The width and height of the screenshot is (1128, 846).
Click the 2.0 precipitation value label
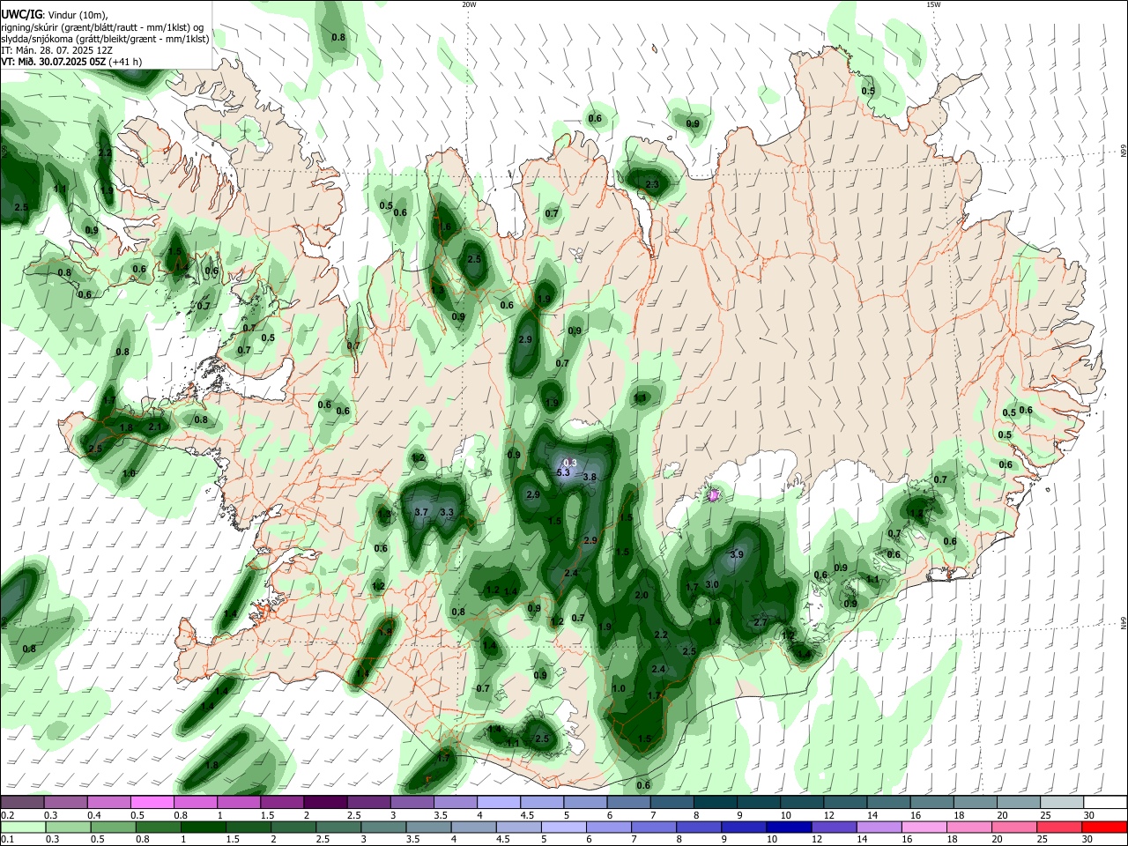pos(642,596)
